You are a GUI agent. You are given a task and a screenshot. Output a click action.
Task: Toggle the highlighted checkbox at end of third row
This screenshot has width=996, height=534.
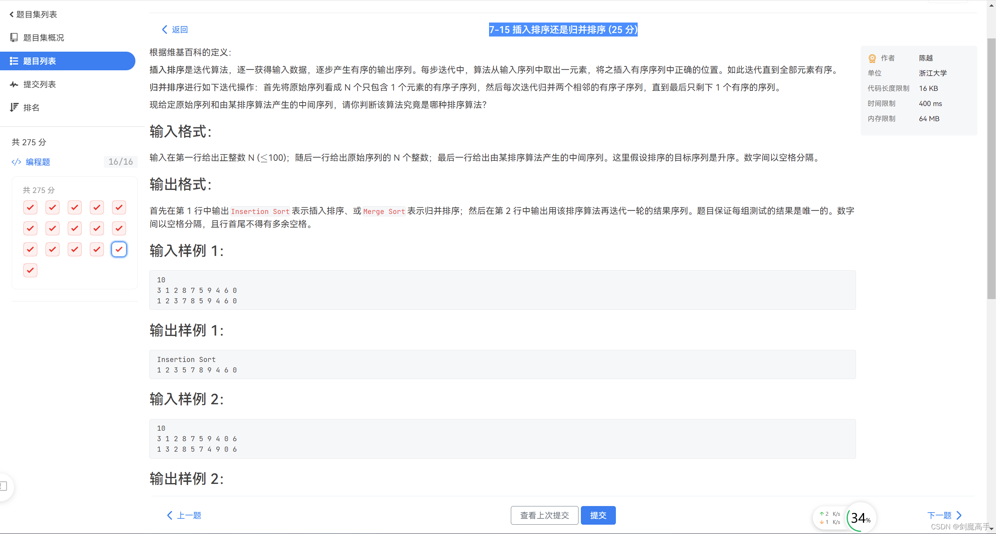(119, 249)
